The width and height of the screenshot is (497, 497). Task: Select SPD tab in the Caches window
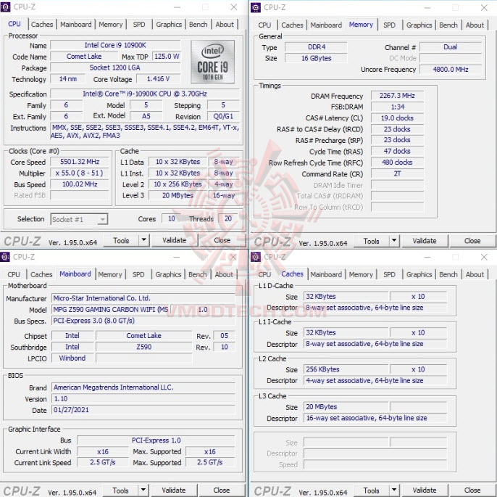(389, 274)
